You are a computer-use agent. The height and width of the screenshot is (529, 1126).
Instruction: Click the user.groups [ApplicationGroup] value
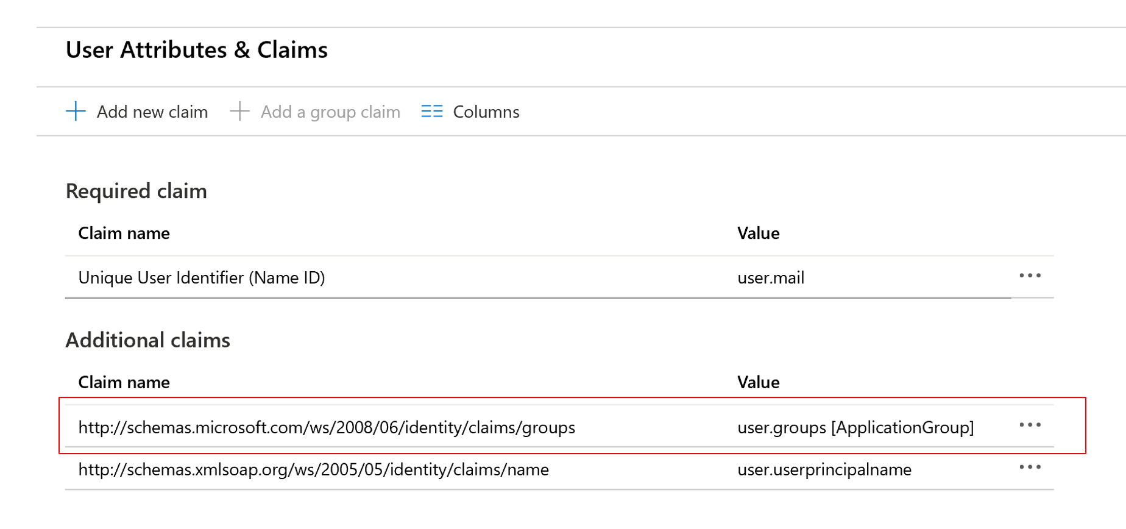click(x=855, y=428)
